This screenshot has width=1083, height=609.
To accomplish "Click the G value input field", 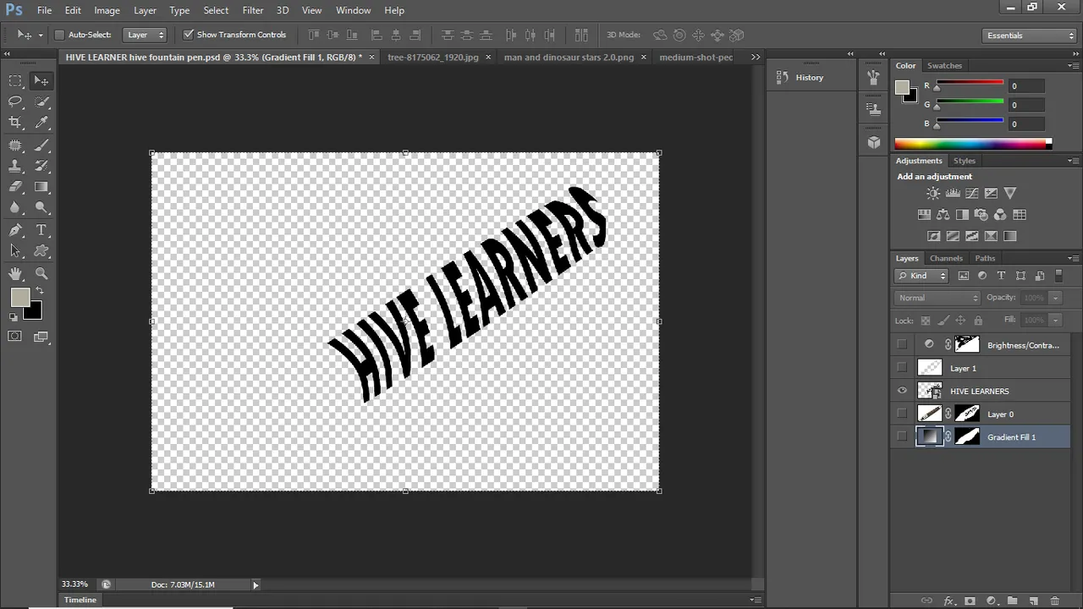I will [1026, 105].
